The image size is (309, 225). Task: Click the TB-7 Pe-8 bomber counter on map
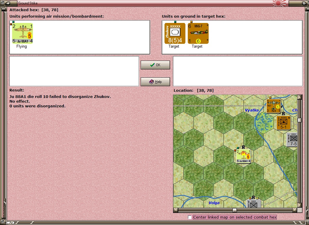[x=273, y=106]
